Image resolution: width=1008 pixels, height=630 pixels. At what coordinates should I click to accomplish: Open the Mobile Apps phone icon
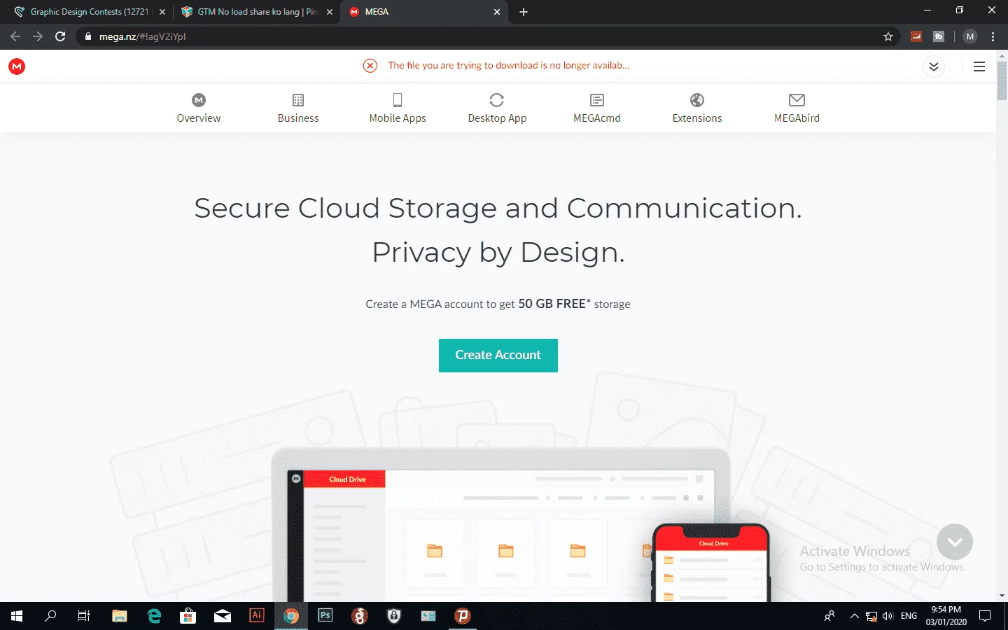[x=398, y=100]
